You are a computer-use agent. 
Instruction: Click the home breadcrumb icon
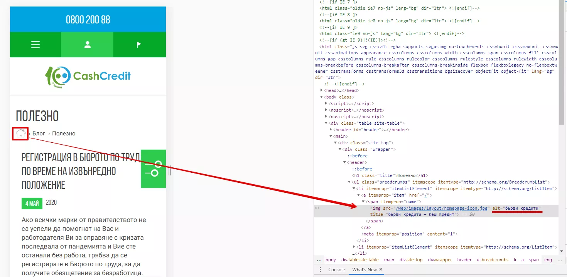(20, 133)
